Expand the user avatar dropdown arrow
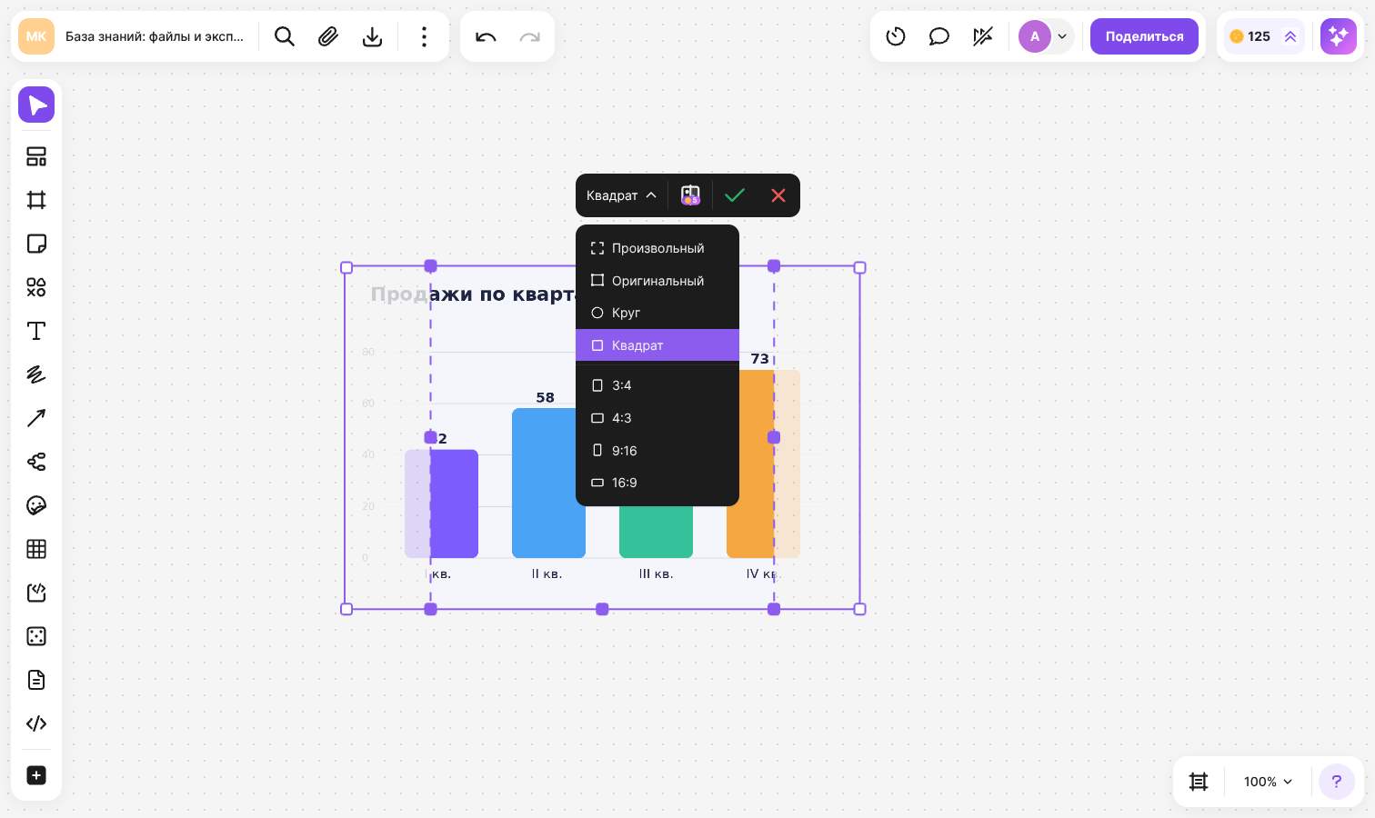This screenshot has width=1375, height=818. pos(1062,36)
